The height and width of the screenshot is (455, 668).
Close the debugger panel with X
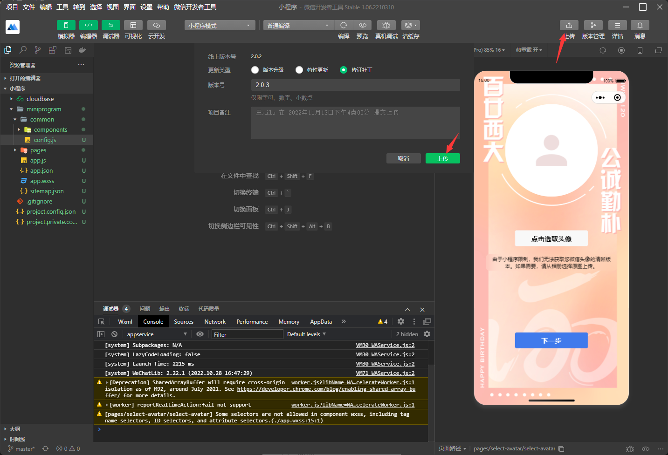click(422, 310)
